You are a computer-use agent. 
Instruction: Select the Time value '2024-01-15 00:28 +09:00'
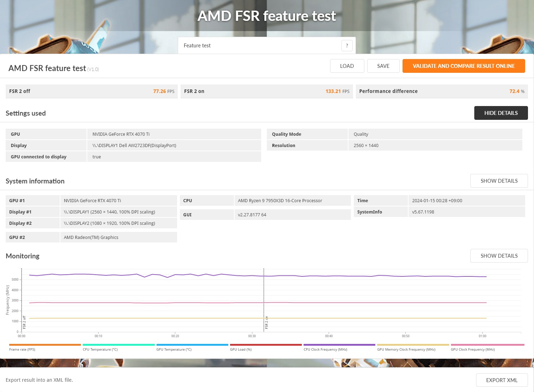click(x=437, y=201)
